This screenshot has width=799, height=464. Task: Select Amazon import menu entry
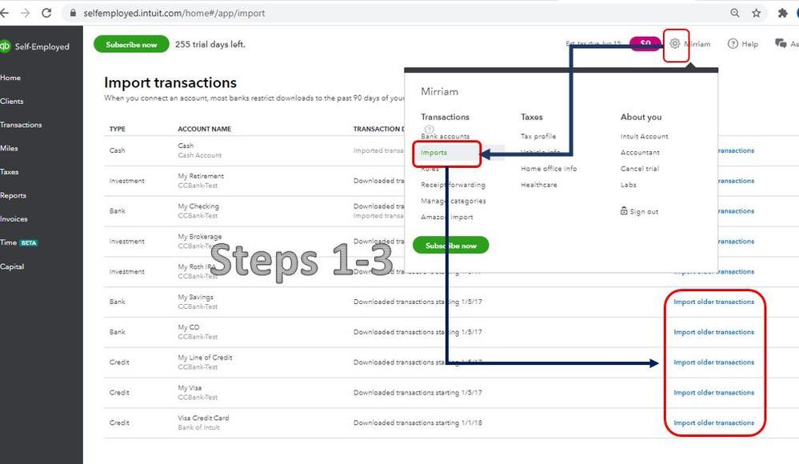click(x=447, y=217)
